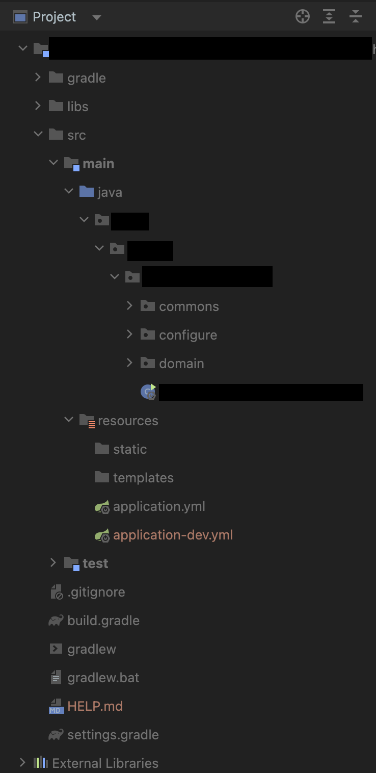This screenshot has width=376, height=773.
Task: Click the Expand All toolbar icon
Action: point(329,17)
